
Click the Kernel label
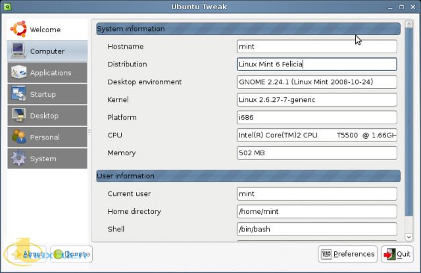tap(118, 99)
